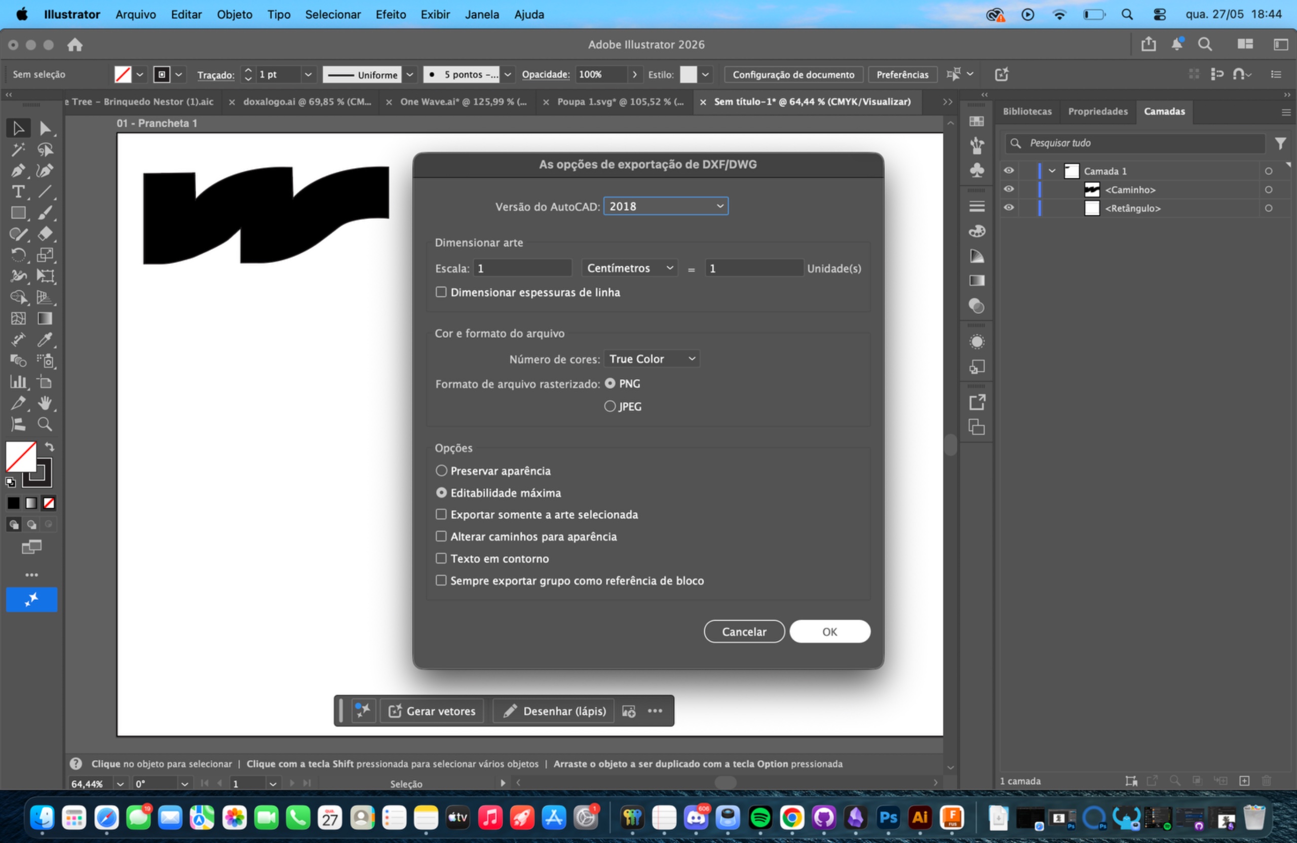
Task: Open the Versão do AutoCAD dropdown
Action: click(x=666, y=206)
